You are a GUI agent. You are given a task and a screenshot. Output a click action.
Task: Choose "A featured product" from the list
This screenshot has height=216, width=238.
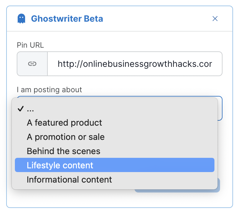point(64,123)
